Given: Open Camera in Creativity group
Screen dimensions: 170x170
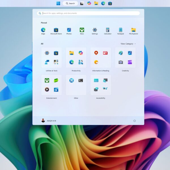Looking at the screenshot, I should pos(121,62).
